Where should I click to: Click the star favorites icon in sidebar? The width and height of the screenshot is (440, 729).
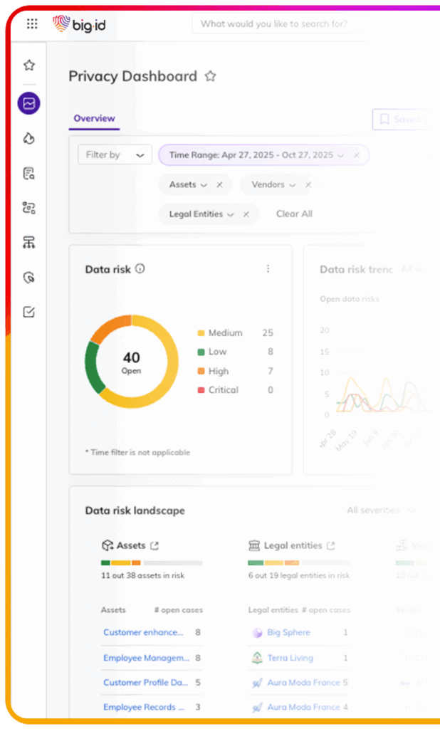tap(29, 65)
